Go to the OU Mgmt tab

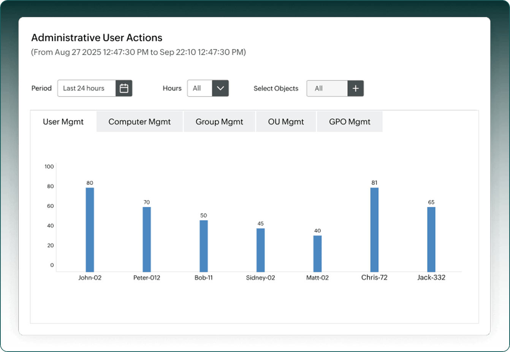pyautogui.click(x=286, y=122)
